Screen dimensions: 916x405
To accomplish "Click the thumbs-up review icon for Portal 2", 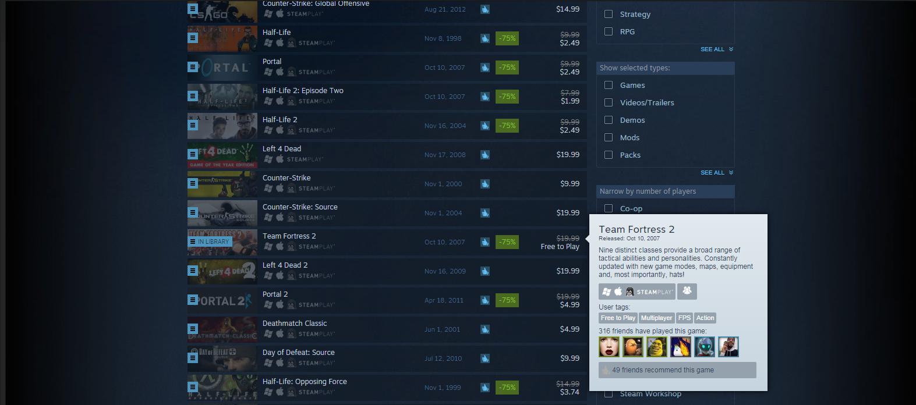I will coord(484,300).
